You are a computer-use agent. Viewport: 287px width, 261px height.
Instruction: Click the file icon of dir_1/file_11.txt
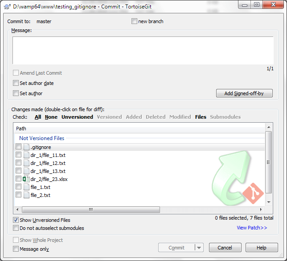click(26, 155)
